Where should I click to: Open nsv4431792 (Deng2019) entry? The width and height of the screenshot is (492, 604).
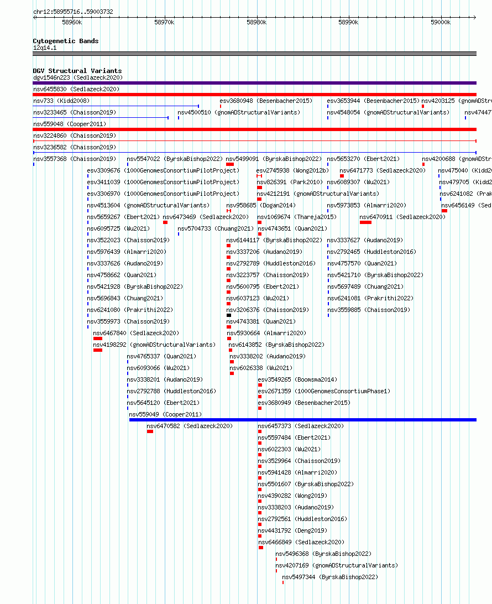tap(292, 530)
